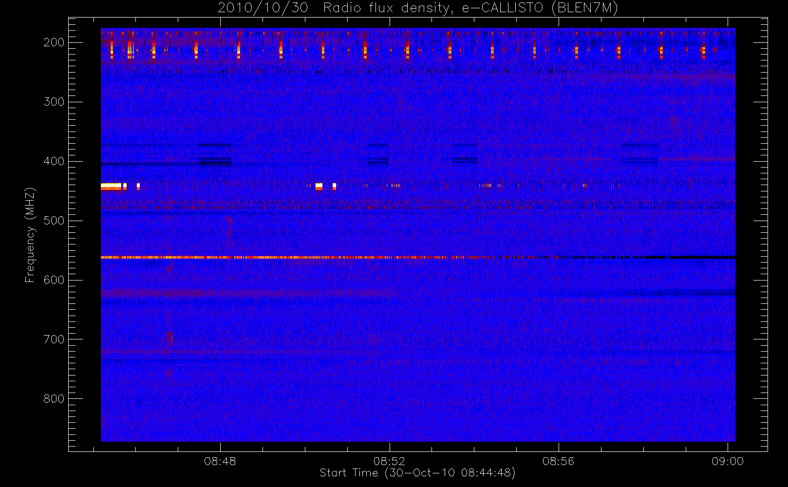Click the 600 frequency tick label

pyautogui.click(x=54, y=280)
